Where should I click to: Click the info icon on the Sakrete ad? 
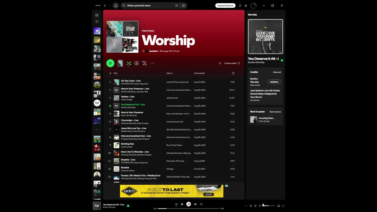point(226,186)
